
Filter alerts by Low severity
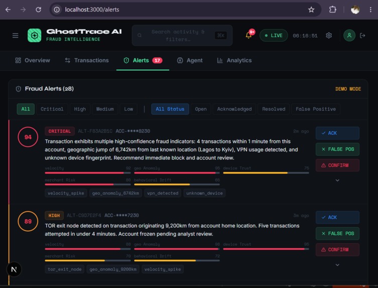pyautogui.click(x=129, y=109)
